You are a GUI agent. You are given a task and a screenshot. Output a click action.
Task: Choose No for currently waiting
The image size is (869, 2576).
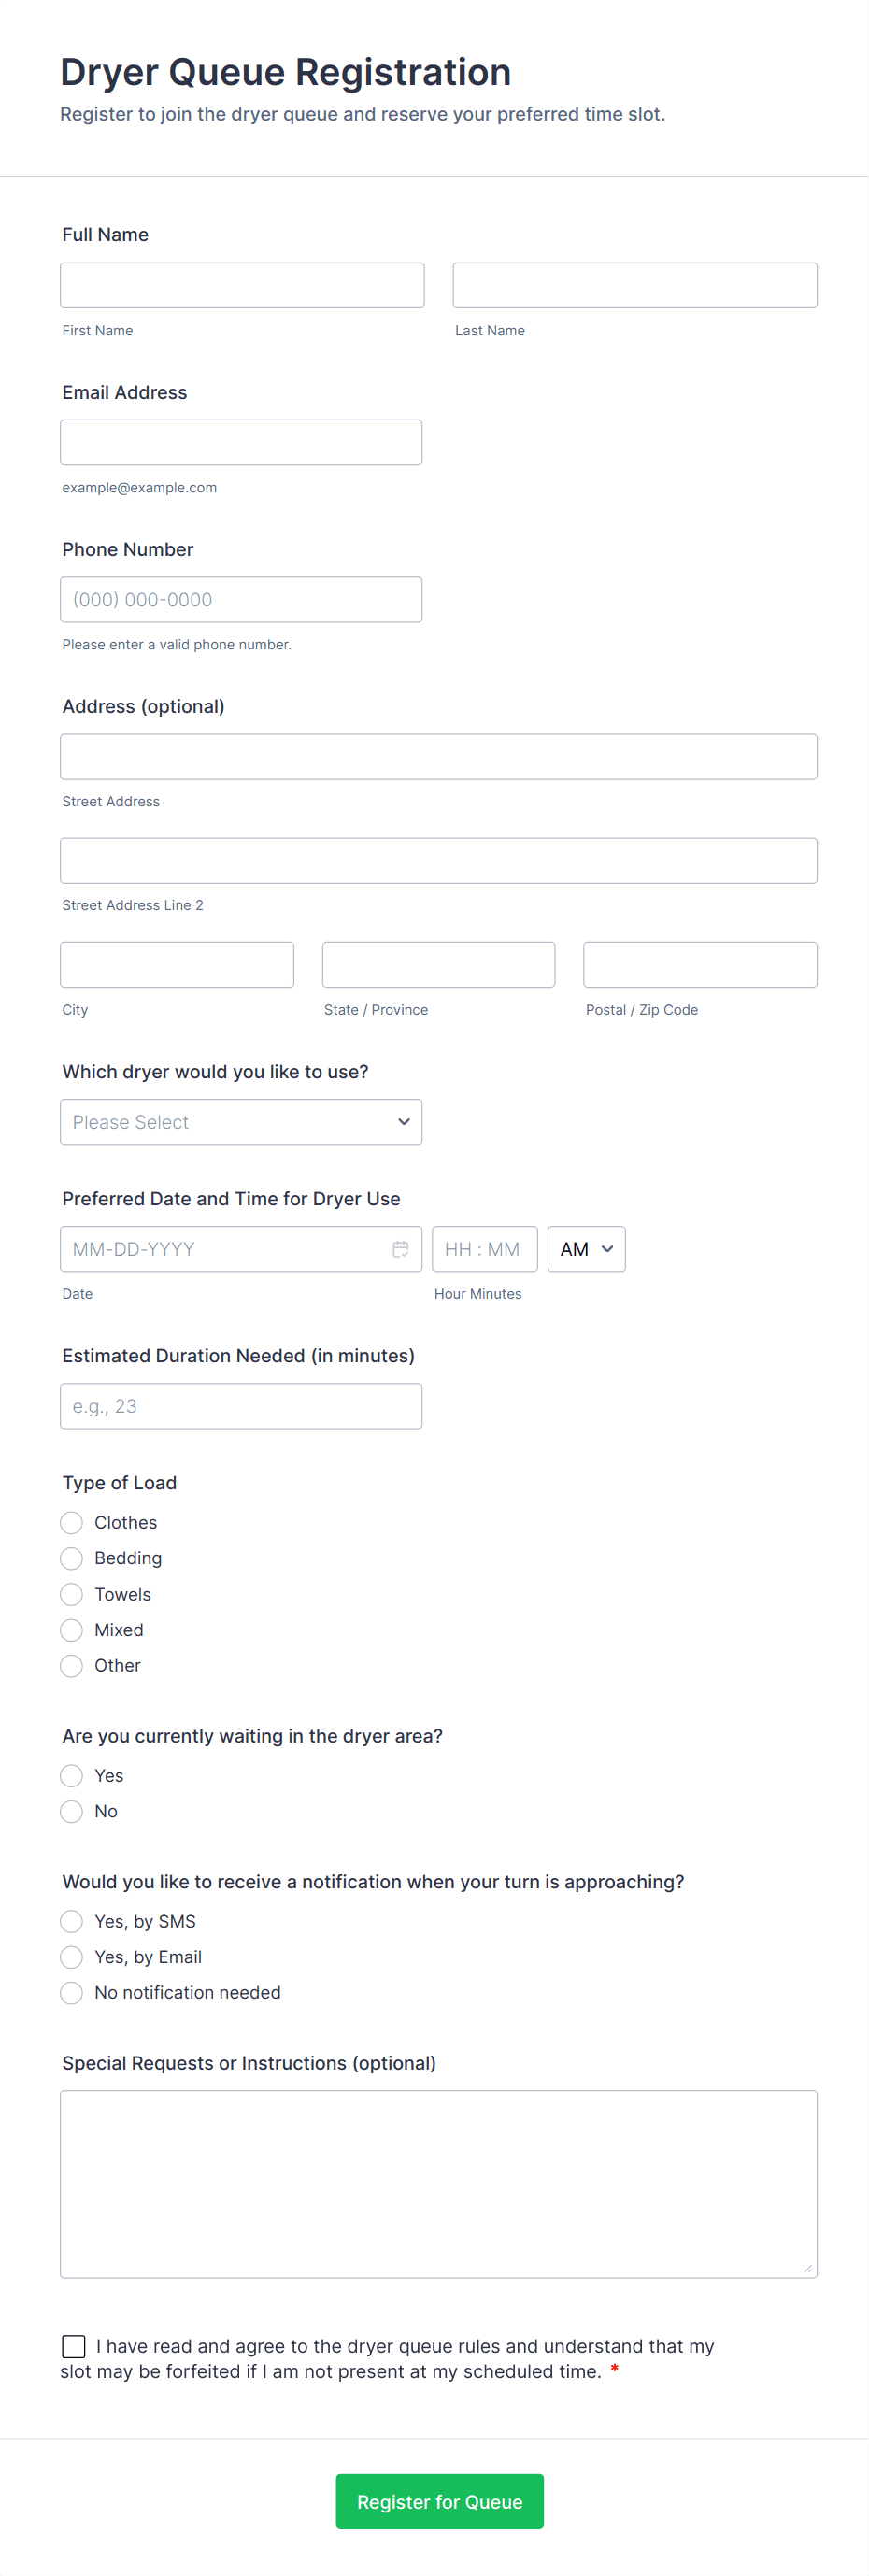tap(72, 1811)
